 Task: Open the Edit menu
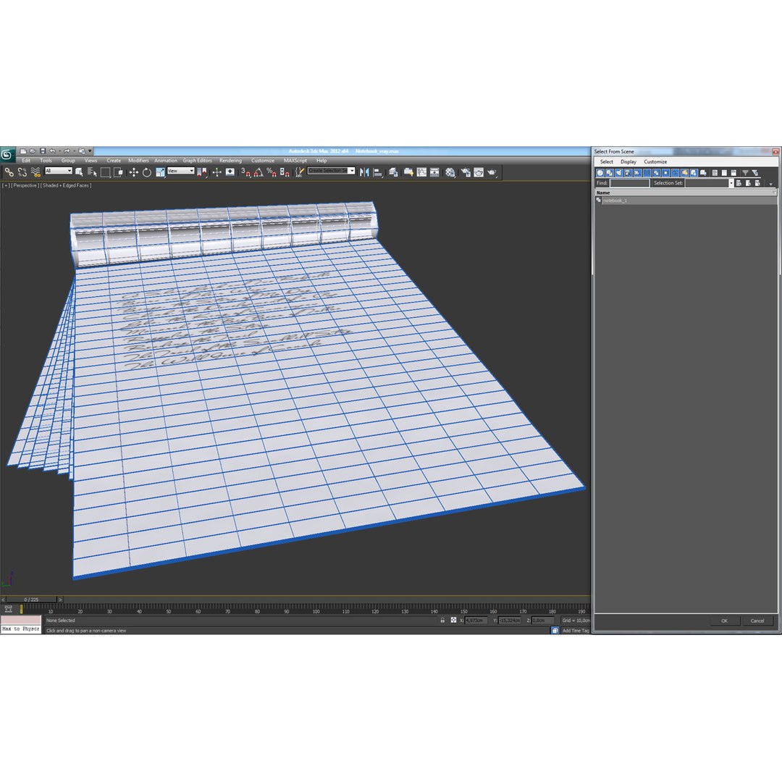click(26, 161)
